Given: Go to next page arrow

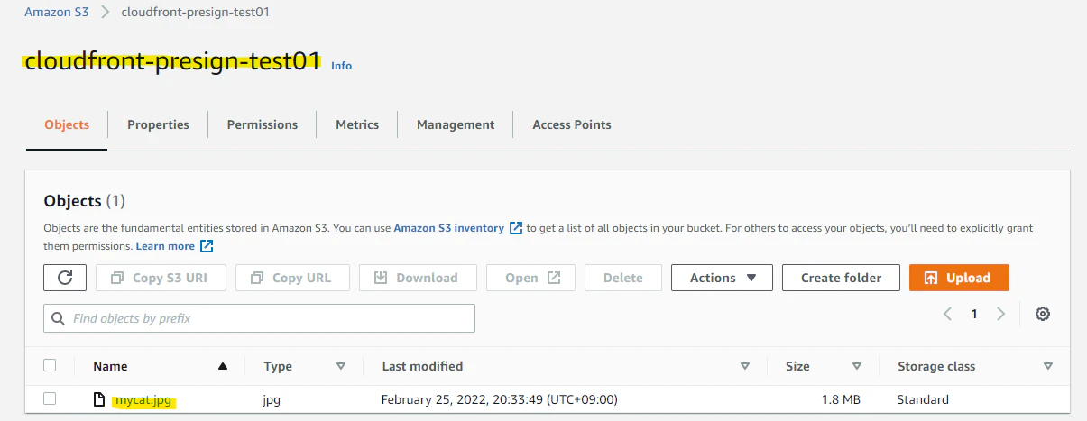Looking at the screenshot, I should (1000, 314).
